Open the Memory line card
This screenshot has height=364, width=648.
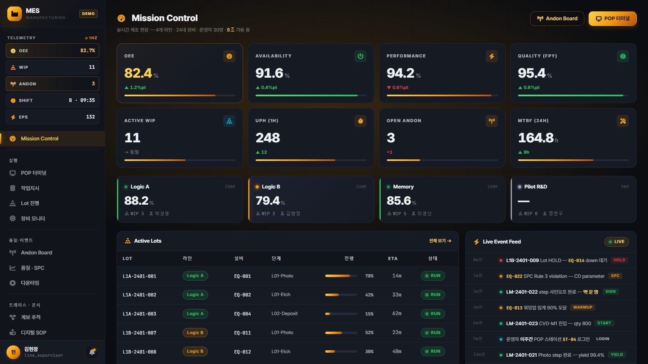click(x=442, y=199)
